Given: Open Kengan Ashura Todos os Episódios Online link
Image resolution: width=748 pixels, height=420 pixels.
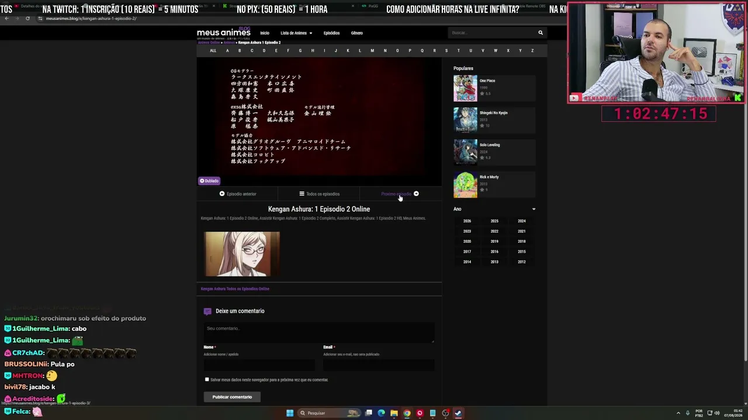Looking at the screenshot, I should (235, 289).
